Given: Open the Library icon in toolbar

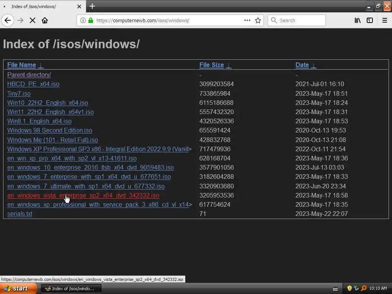Looking at the screenshot, I should 358,20.
